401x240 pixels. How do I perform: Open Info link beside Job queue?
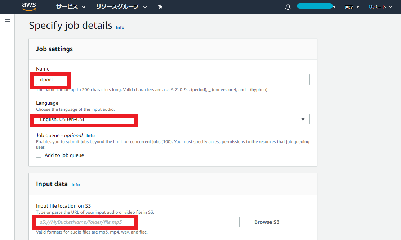click(x=90, y=136)
